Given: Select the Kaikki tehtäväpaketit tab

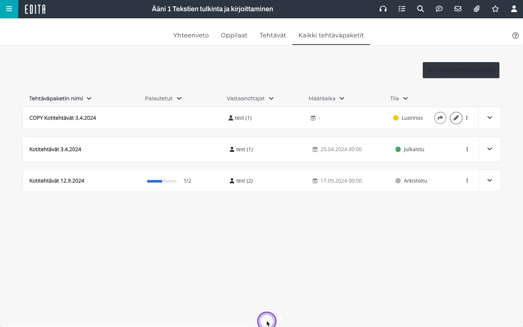Looking at the screenshot, I should pos(331,35).
